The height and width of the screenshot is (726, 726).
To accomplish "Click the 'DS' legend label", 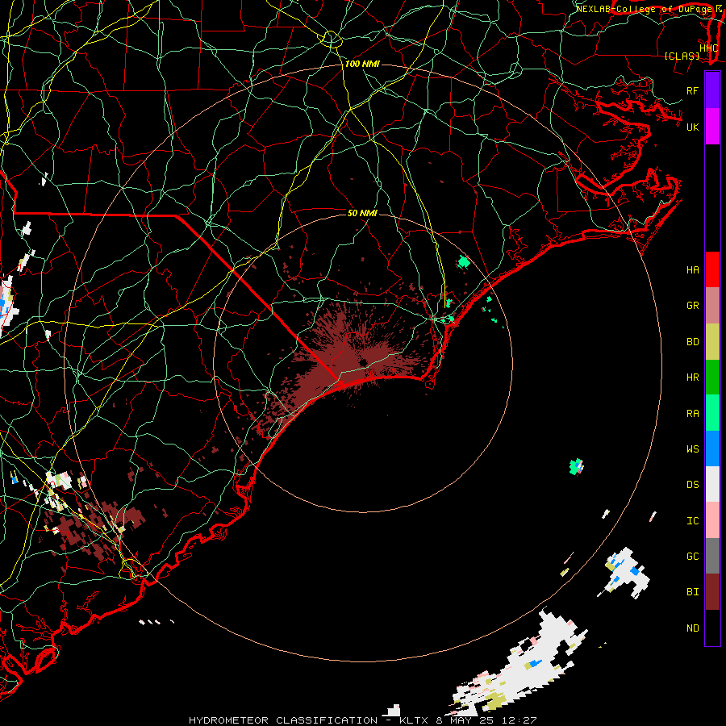I will (692, 485).
